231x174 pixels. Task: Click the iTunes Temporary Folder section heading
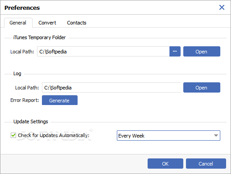tap(39, 37)
